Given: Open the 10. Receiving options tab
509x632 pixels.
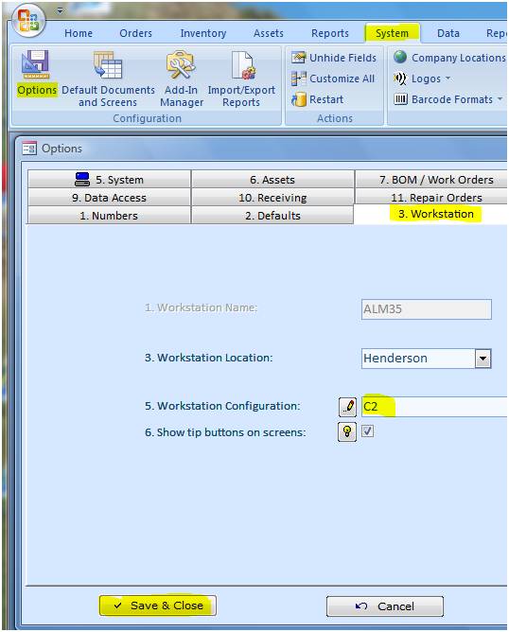Looking at the screenshot, I should tap(272, 198).
